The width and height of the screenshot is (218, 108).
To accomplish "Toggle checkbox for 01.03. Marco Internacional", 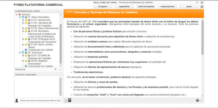I will pos(29,28).
